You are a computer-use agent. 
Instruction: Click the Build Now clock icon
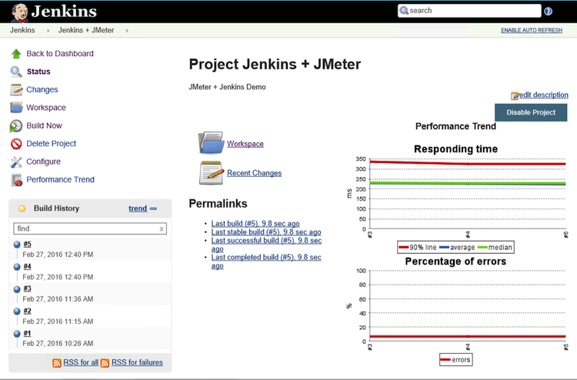point(16,126)
